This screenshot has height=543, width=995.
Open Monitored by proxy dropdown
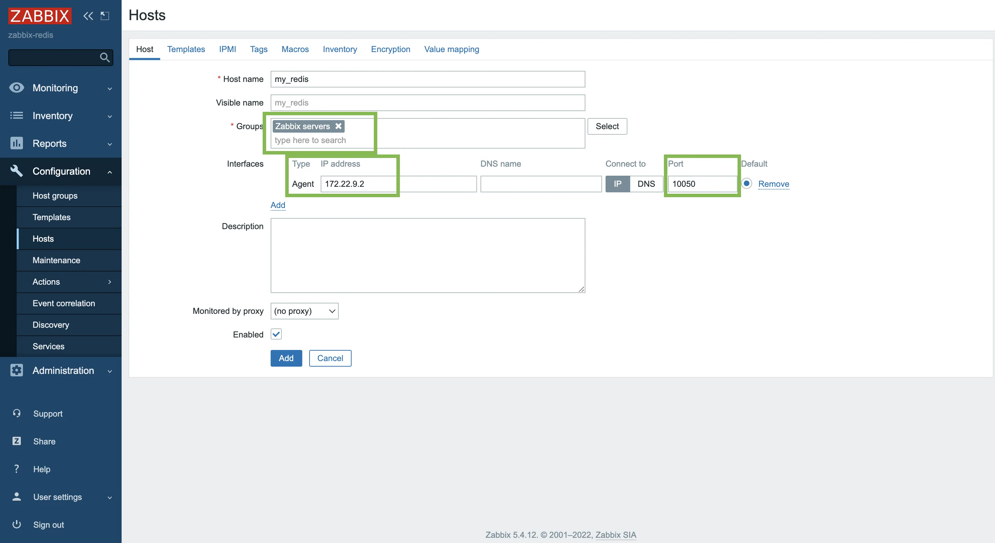[304, 311]
